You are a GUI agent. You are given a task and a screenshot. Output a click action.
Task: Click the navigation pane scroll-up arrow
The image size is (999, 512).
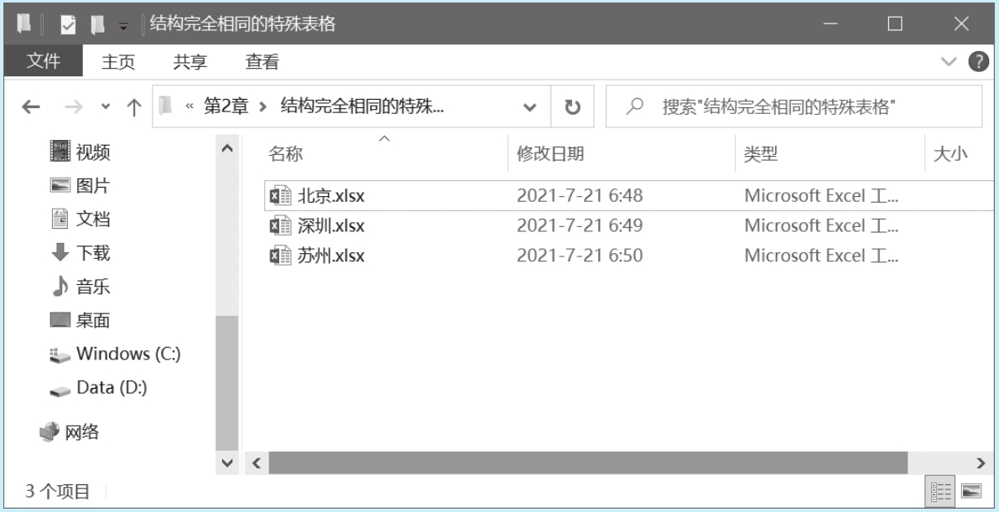(x=226, y=148)
